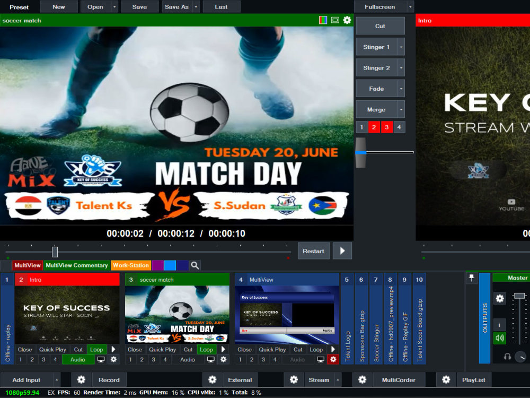The width and height of the screenshot is (530, 398).
Task: Expand the Fullscreen dropdown arrow
Action: click(x=410, y=7)
